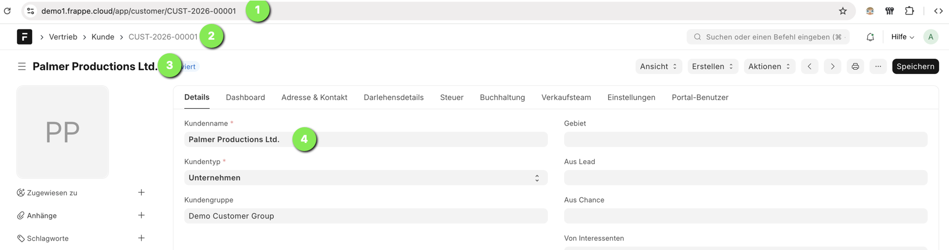Viewport: 949px width, 250px height.
Task: Switch to the Dashboard tab
Action: click(245, 97)
